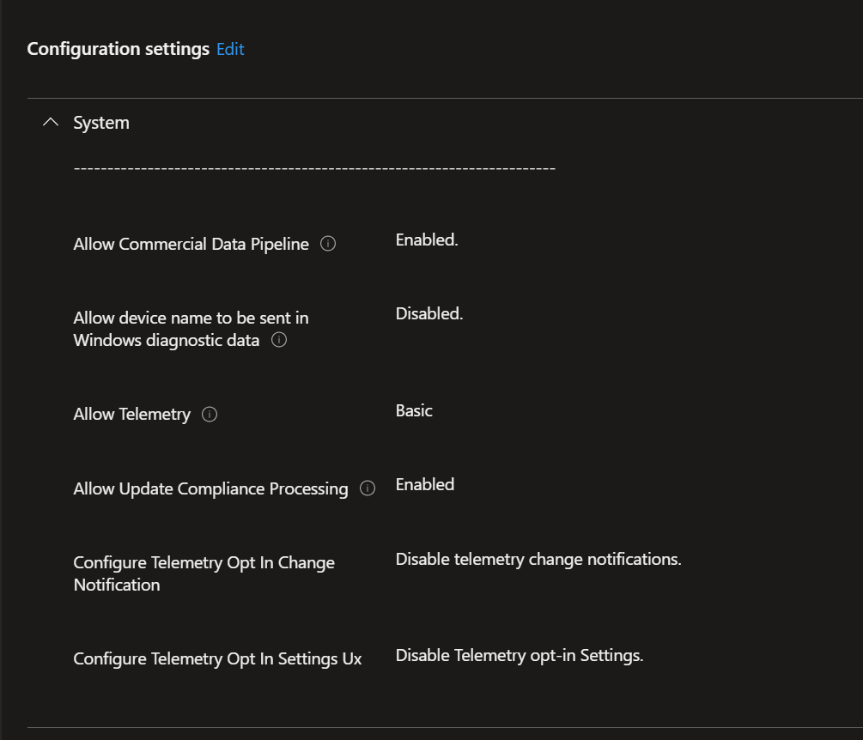
Task: Click info icon beside Allow Commercial Data Pipeline
Action: tap(328, 244)
